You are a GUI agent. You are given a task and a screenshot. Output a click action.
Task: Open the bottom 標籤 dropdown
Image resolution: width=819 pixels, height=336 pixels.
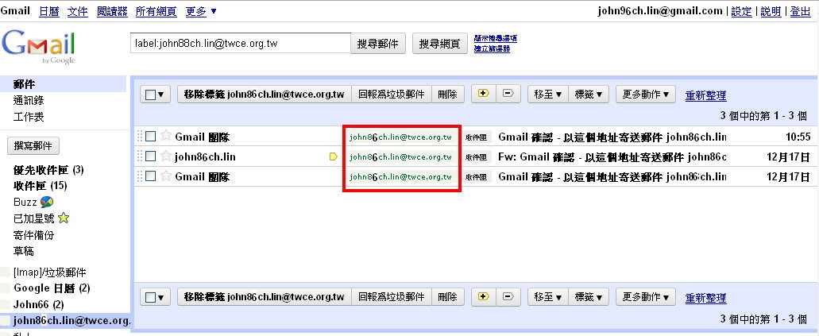click(x=588, y=297)
